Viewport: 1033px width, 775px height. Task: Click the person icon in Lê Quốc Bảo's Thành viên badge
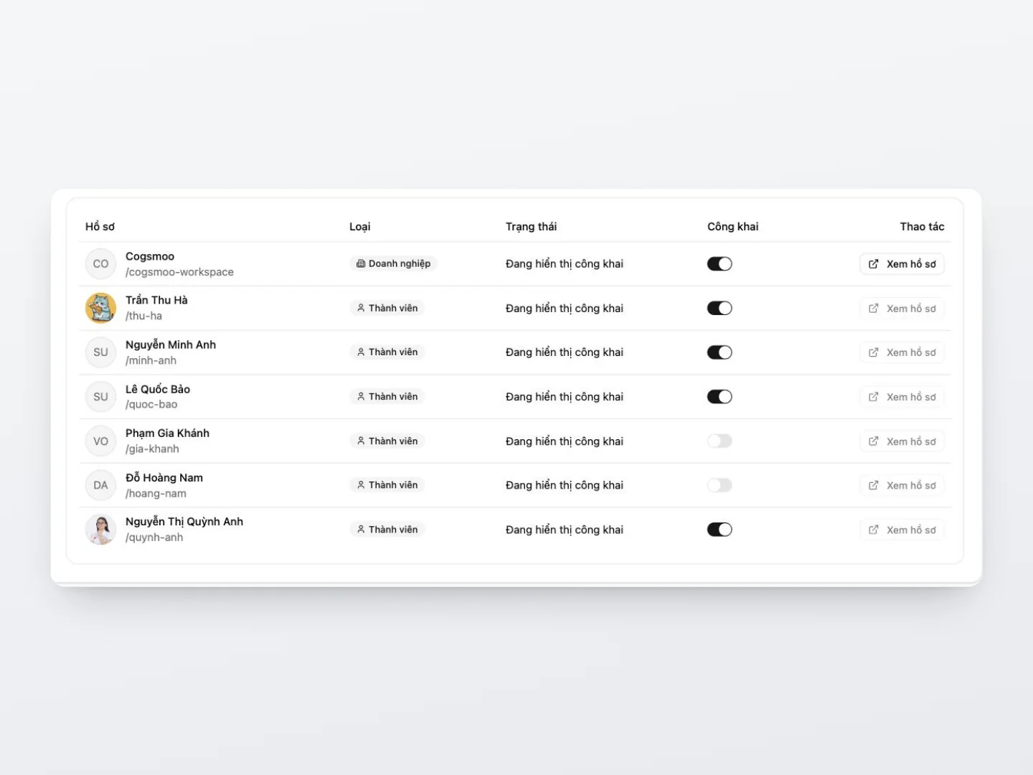pos(361,397)
